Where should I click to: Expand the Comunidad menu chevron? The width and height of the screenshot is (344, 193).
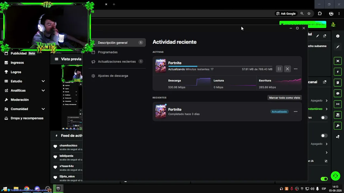(x=43, y=109)
